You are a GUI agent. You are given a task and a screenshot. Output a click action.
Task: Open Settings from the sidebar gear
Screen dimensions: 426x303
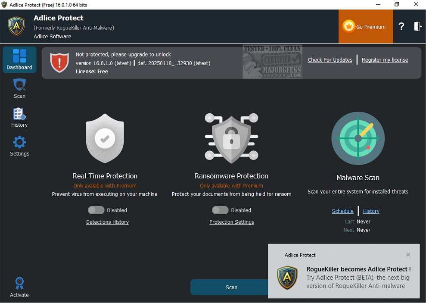coord(19,146)
